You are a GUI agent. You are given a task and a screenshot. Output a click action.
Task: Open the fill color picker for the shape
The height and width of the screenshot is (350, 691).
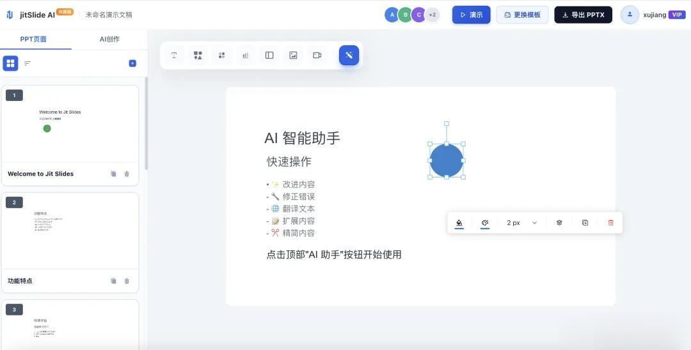[459, 223]
